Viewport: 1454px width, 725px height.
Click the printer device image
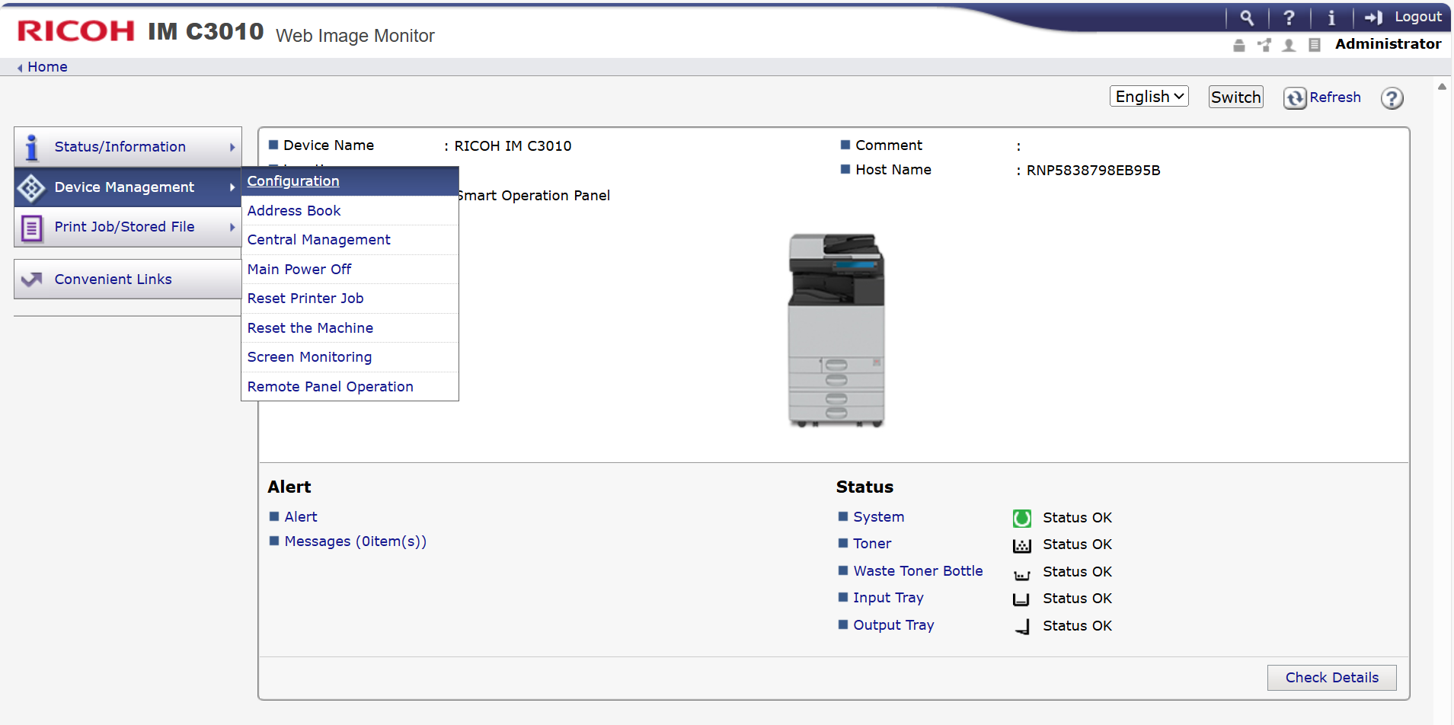click(x=836, y=330)
